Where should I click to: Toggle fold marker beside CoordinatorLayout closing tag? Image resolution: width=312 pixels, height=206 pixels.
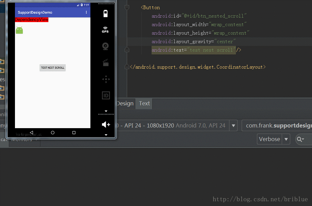coord(127,67)
